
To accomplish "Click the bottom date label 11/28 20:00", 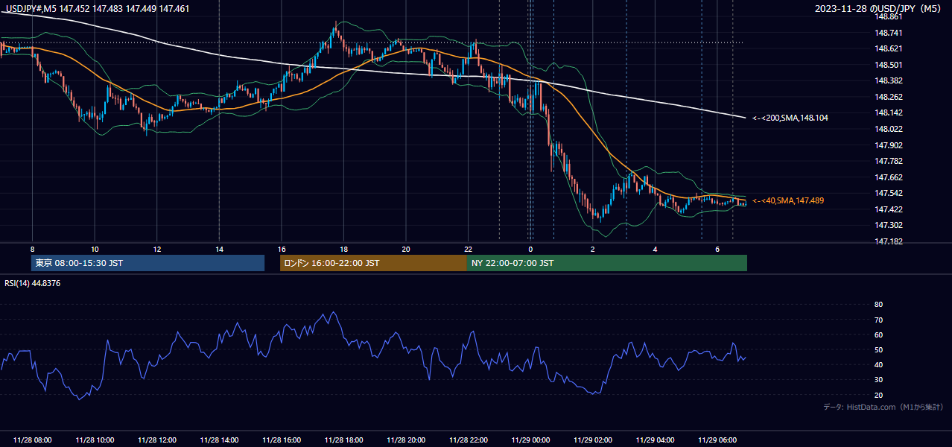I will click(406, 440).
